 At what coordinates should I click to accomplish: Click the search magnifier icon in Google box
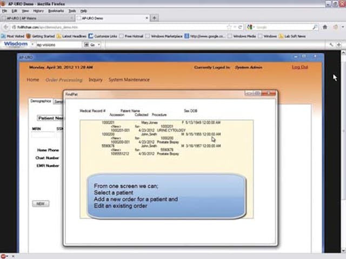[315, 26]
